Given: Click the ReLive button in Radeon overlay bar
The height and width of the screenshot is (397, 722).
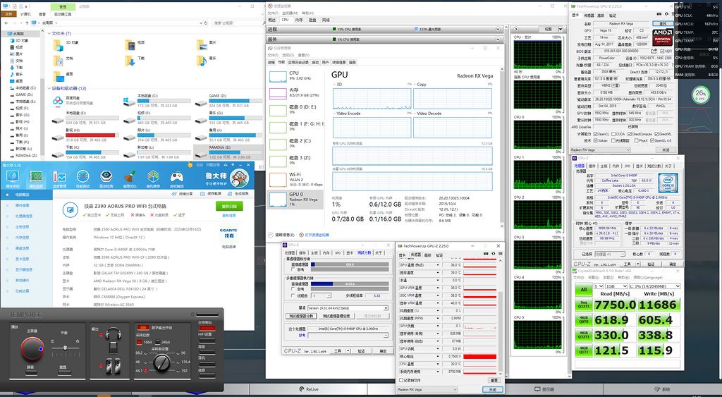Looking at the screenshot, I should [309, 389].
